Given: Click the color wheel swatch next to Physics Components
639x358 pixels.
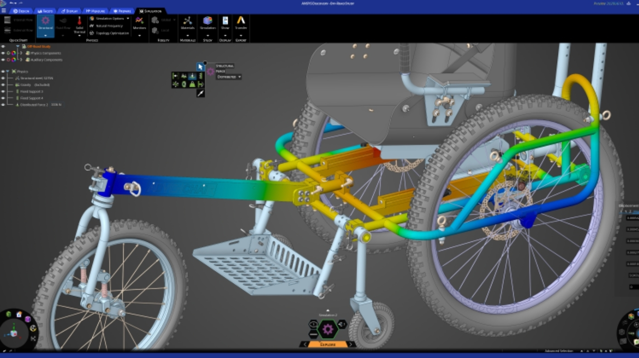Looking at the screenshot, I should [x=14, y=53].
